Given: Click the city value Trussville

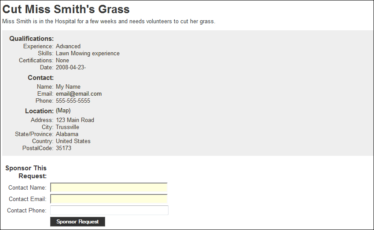Looking at the screenshot, I should pos(67,127).
